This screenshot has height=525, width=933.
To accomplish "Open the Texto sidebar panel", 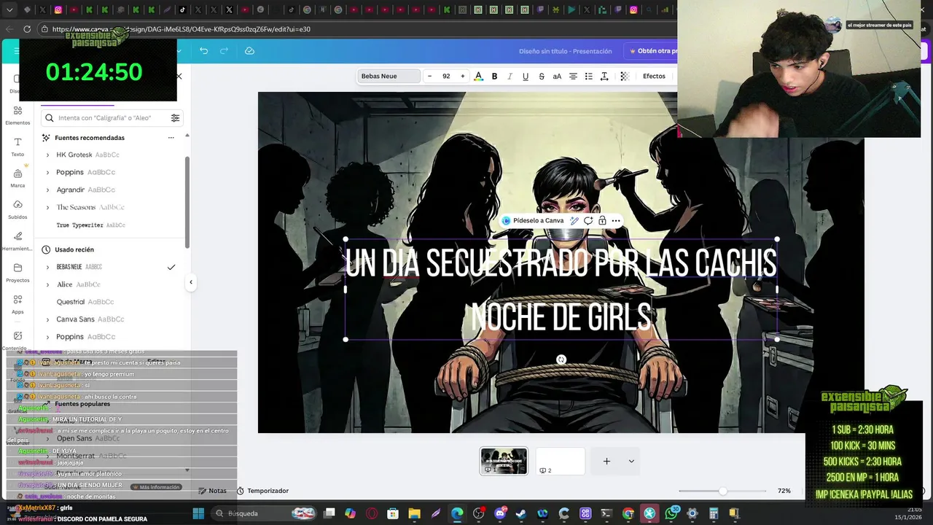I will coord(17,147).
